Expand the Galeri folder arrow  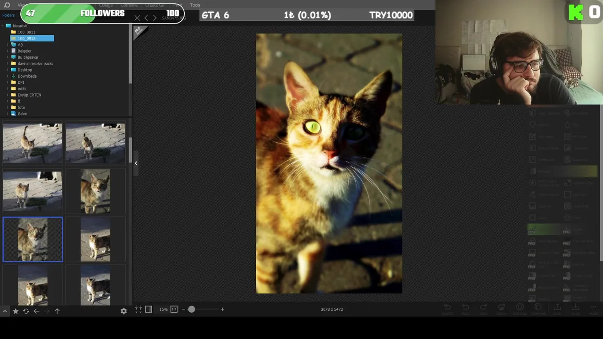tap(8, 113)
